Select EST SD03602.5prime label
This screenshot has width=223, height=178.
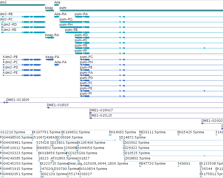click(136, 143)
